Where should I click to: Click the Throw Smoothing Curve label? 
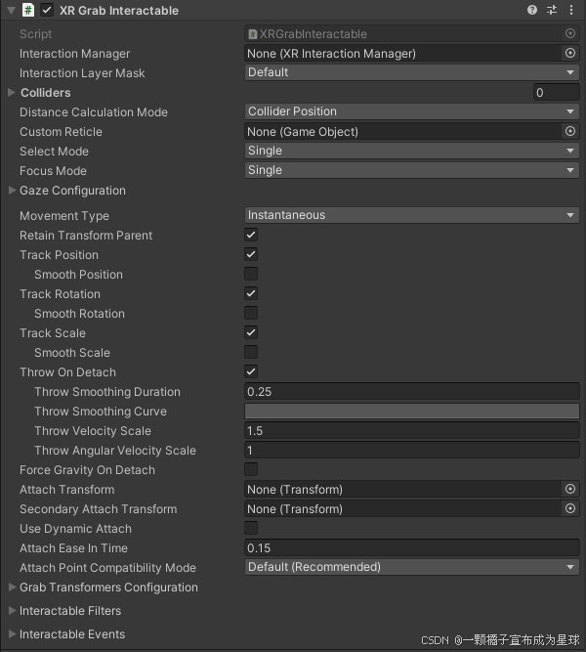[x=101, y=412]
